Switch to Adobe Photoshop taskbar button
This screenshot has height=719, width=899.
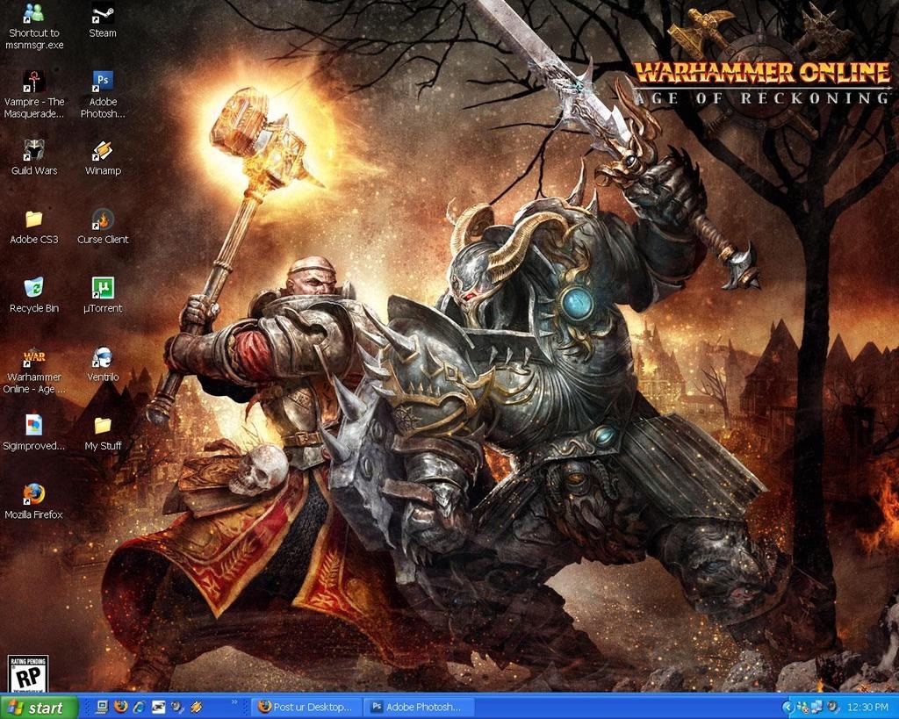pyautogui.click(x=418, y=707)
